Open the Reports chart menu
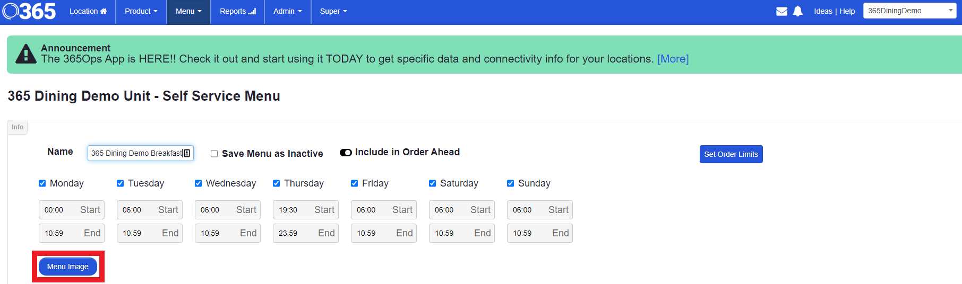 (x=237, y=11)
